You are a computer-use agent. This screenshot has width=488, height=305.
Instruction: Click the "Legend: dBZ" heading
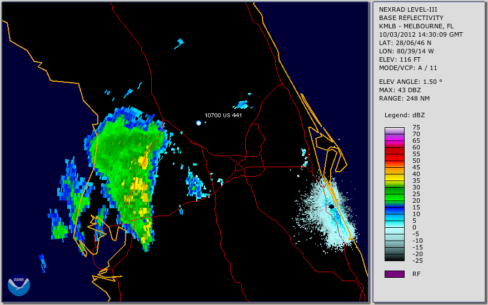pyautogui.click(x=404, y=115)
